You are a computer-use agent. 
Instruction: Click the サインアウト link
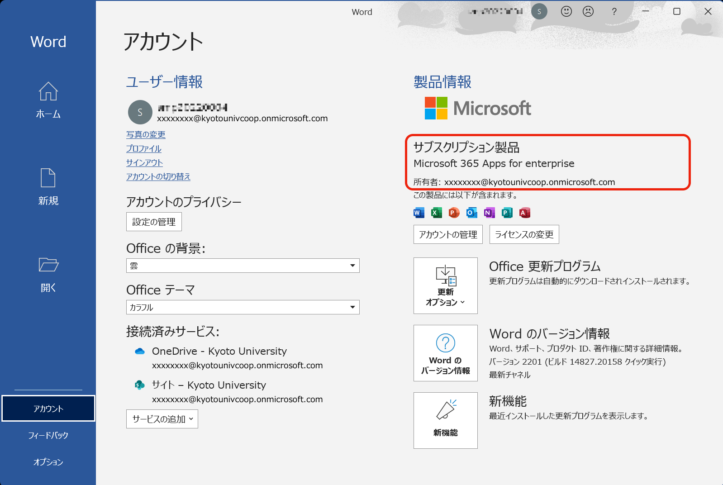pyautogui.click(x=144, y=162)
